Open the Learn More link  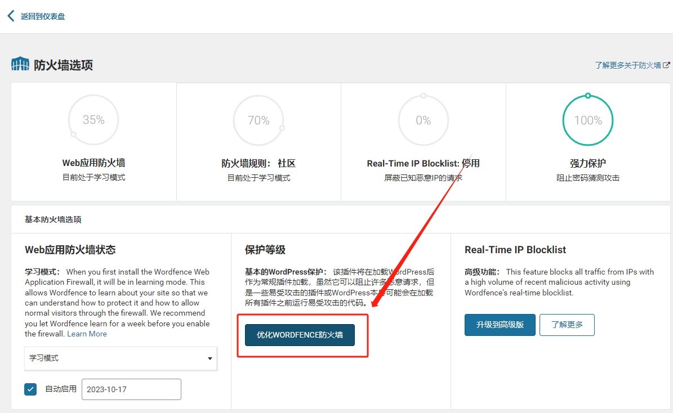pos(87,334)
